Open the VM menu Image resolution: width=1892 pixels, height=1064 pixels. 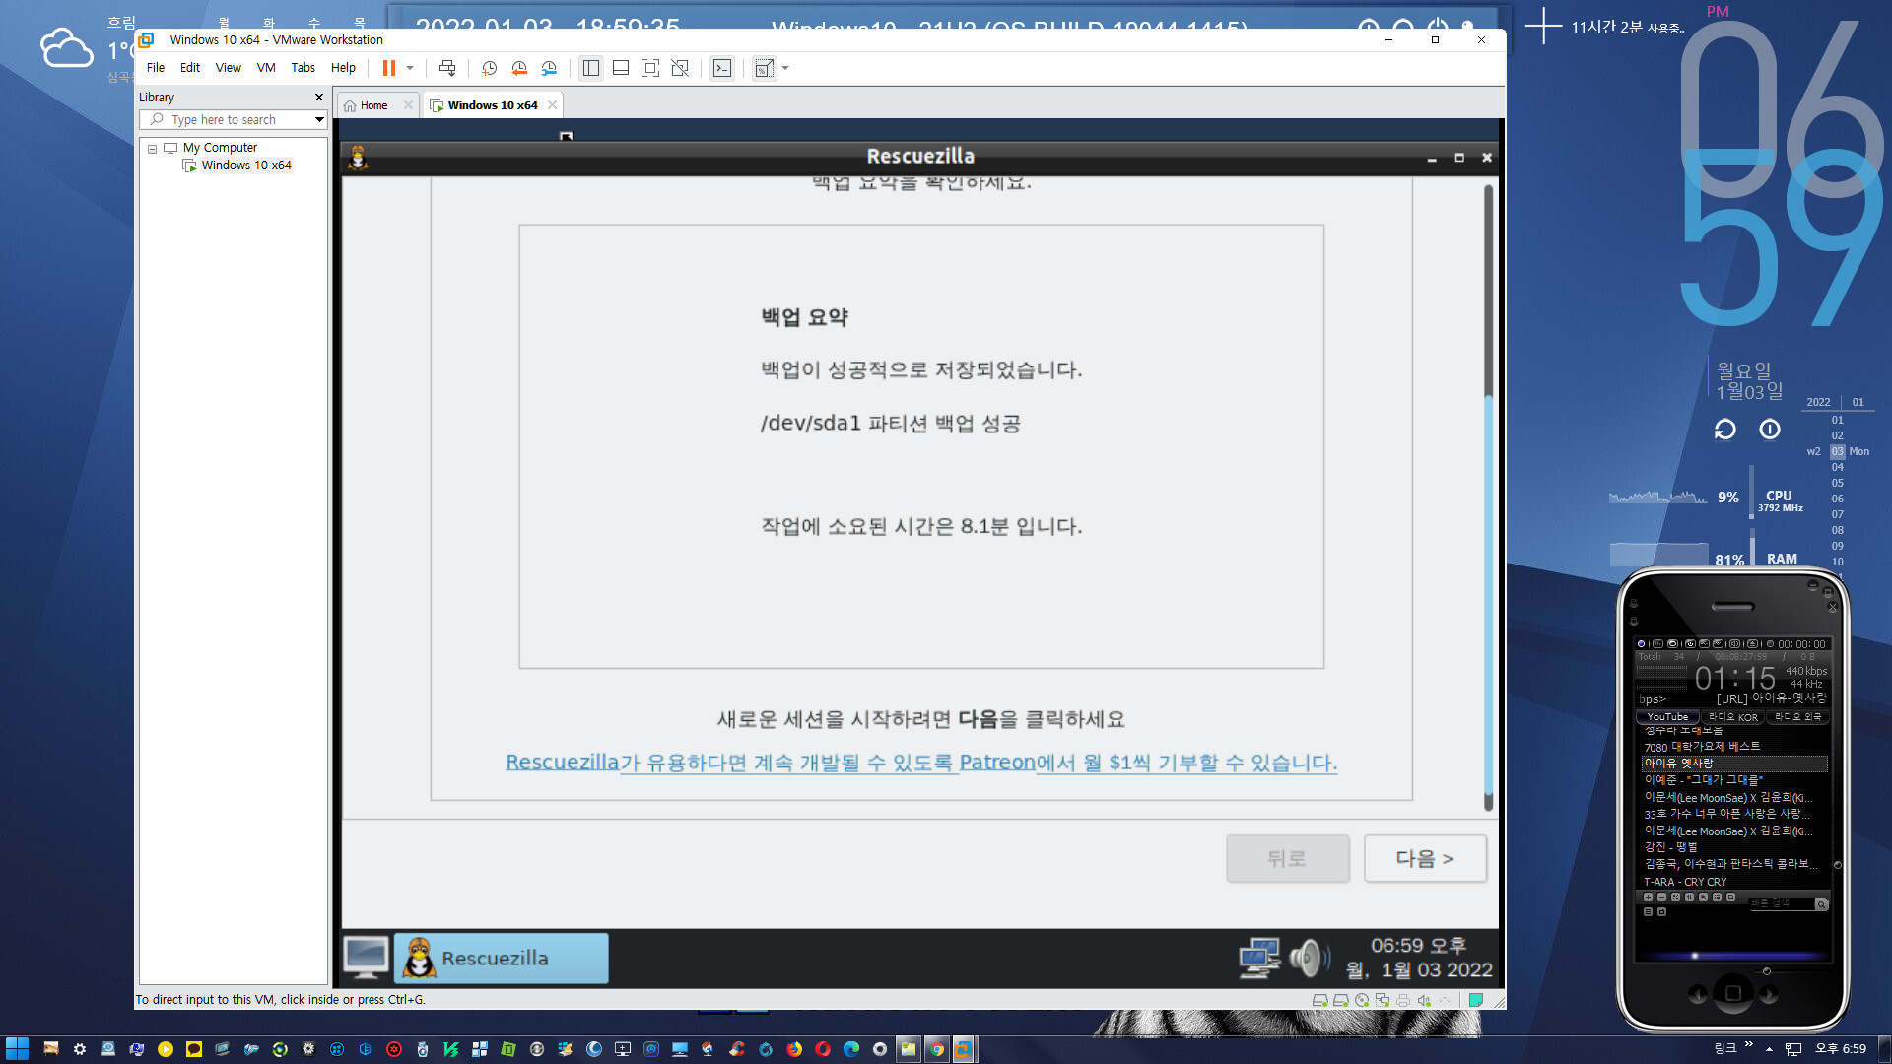(x=266, y=68)
